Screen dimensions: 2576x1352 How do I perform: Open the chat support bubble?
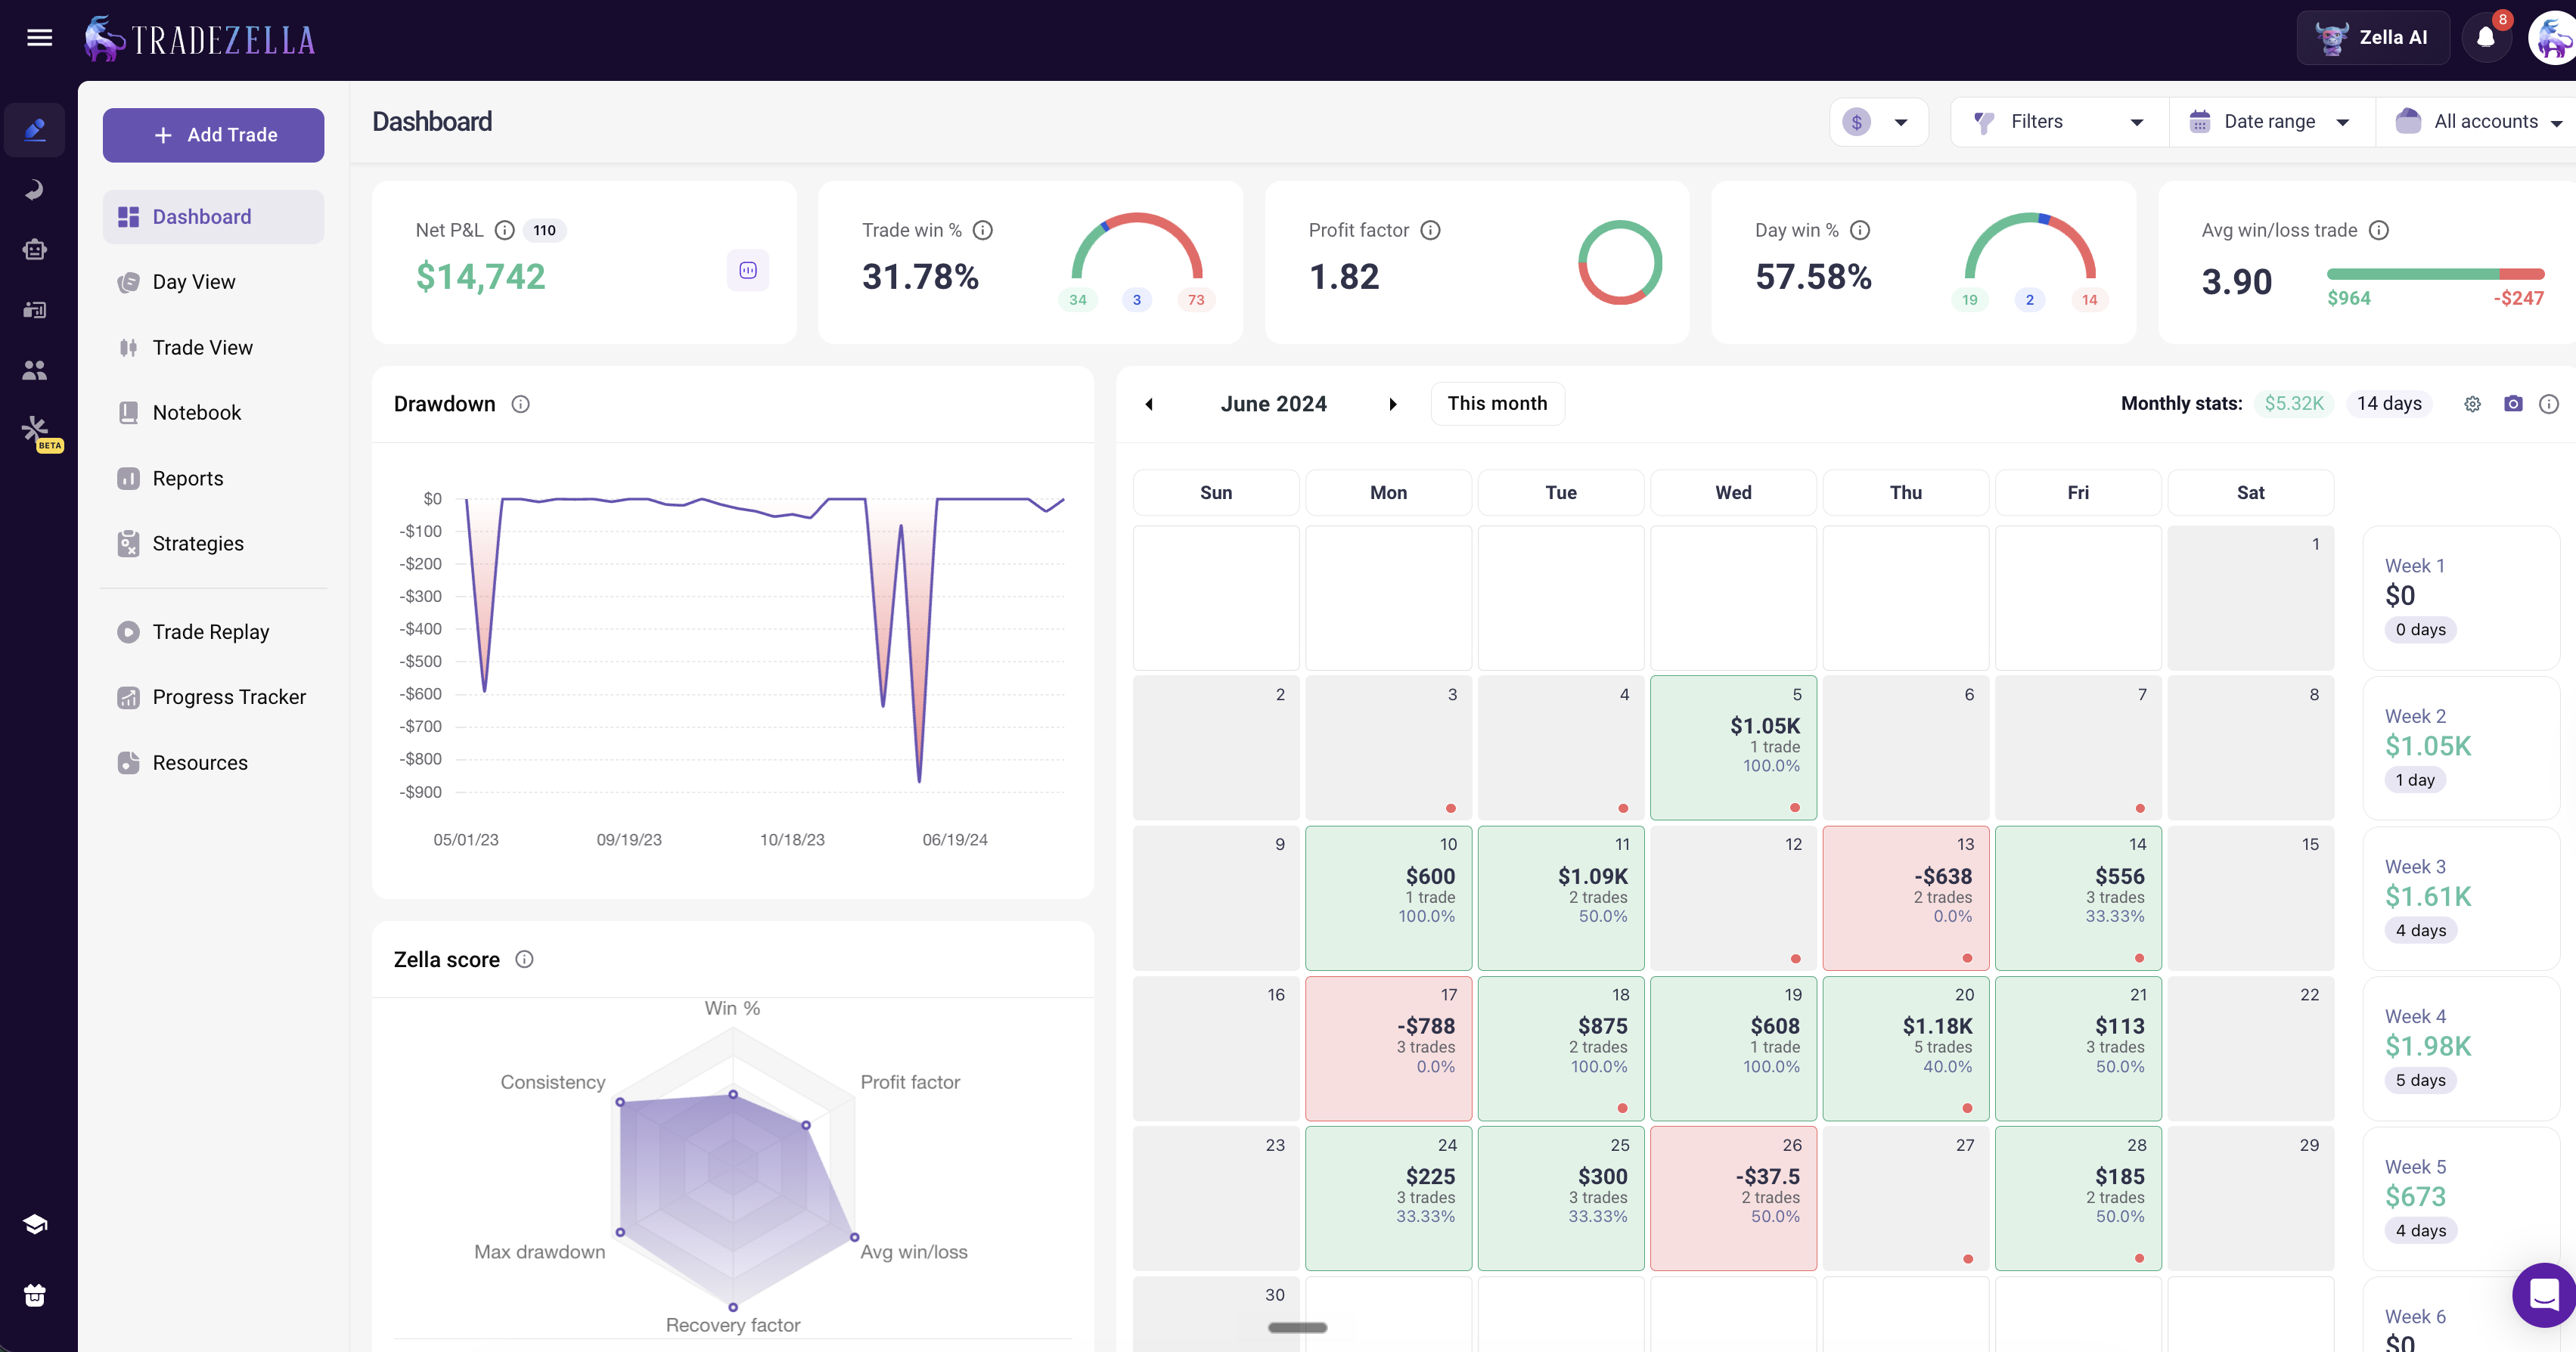pyautogui.click(x=2544, y=1295)
